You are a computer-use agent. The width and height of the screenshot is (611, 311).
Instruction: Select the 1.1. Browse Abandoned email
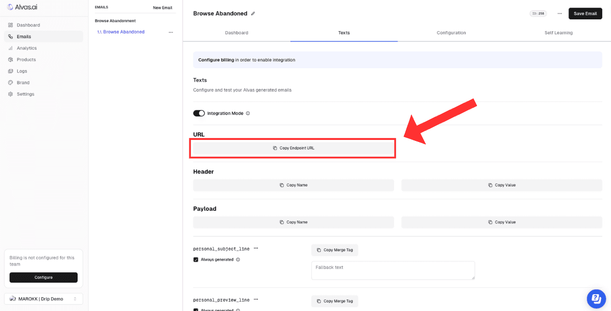click(121, 32)
